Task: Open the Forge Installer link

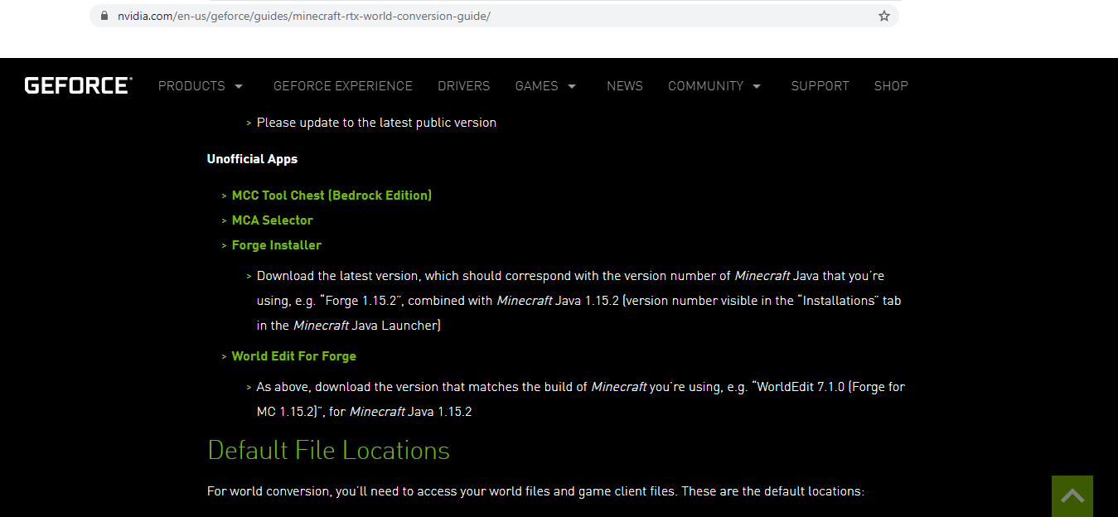Action: 277,245
